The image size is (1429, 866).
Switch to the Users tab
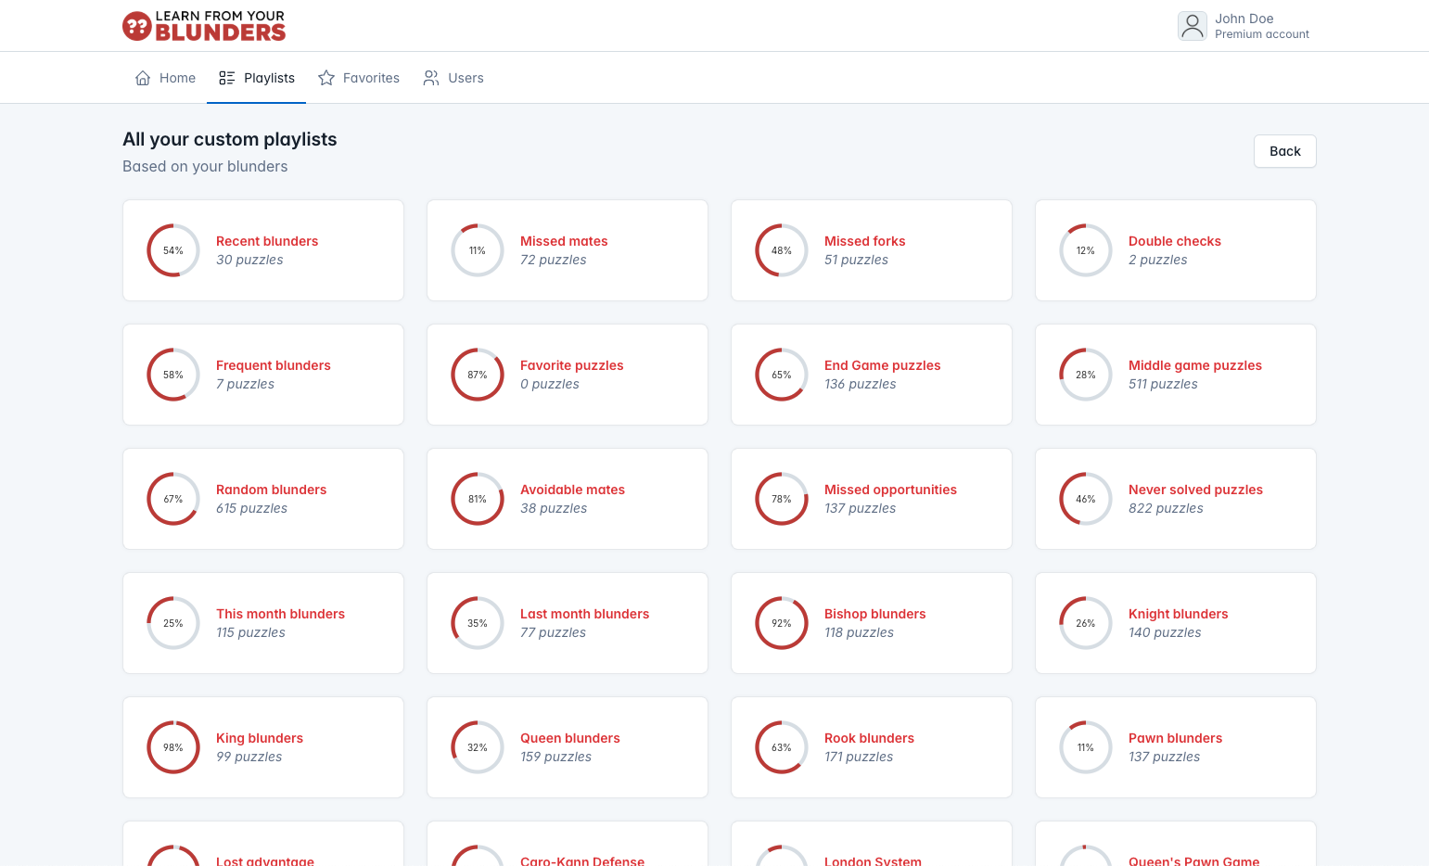click(453, 78)
